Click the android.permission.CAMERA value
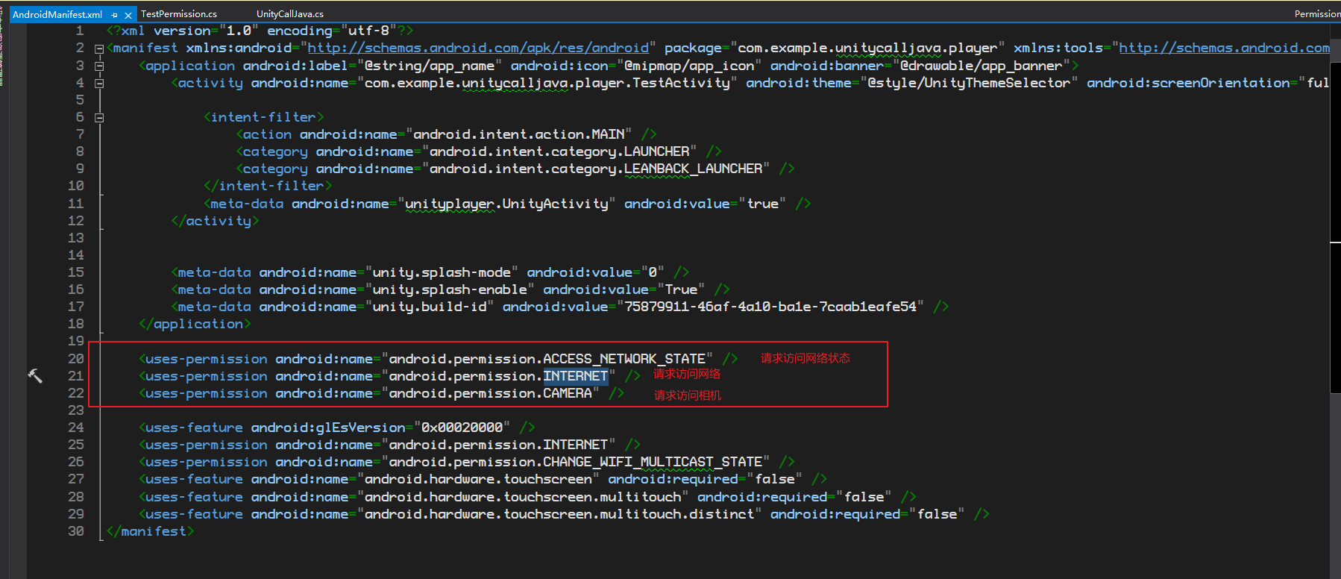The height and width of the screenshot is (579, 1341). point(490,393)
